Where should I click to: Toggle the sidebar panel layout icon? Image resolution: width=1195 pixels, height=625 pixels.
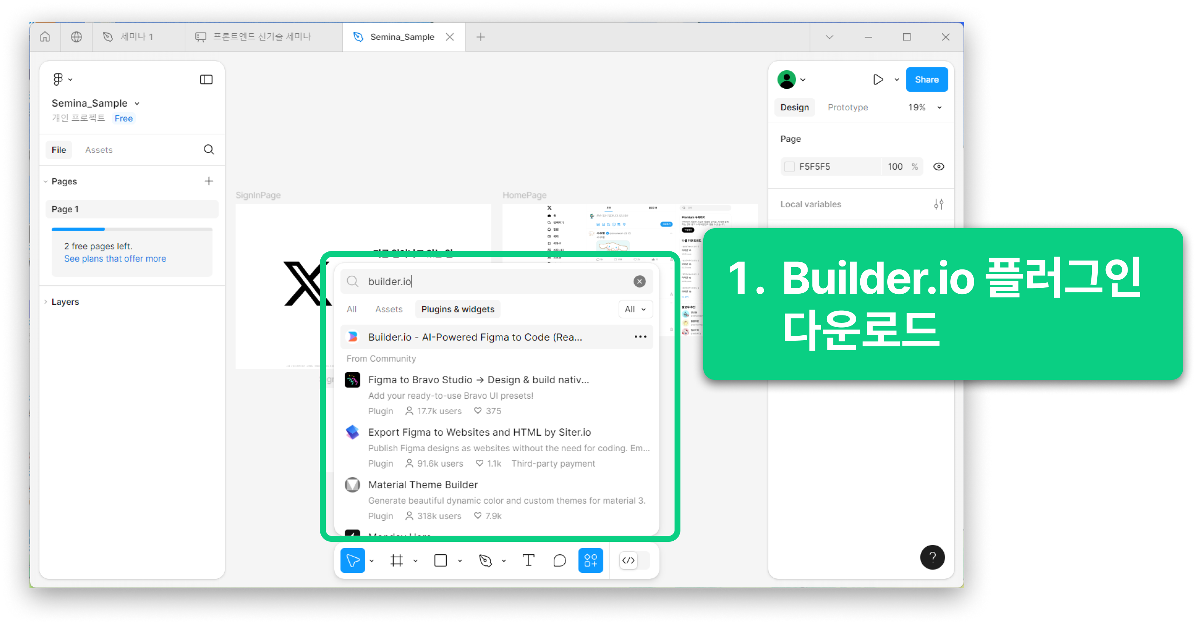coord(206,80)
